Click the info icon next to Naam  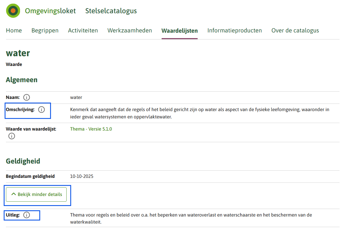pos(27,97)
